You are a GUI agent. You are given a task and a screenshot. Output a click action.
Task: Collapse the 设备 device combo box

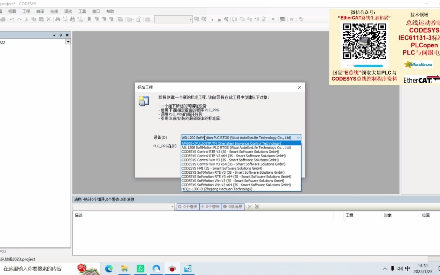click(298, 137)
